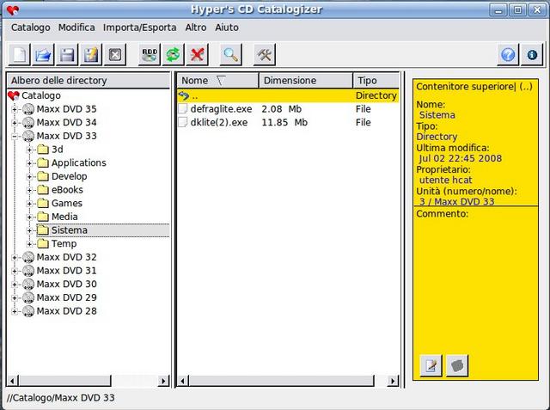Click file icon next to defraglite.exe

(x=183, y=109)
